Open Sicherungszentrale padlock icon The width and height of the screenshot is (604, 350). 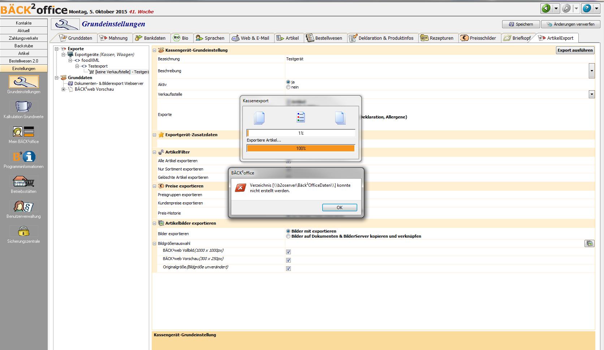23,232
